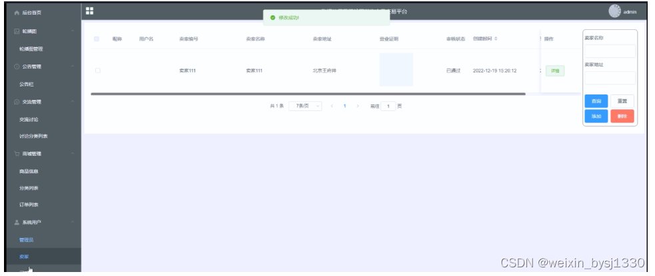Open 公告栏 in the sidebar

(x=26, y=84)
